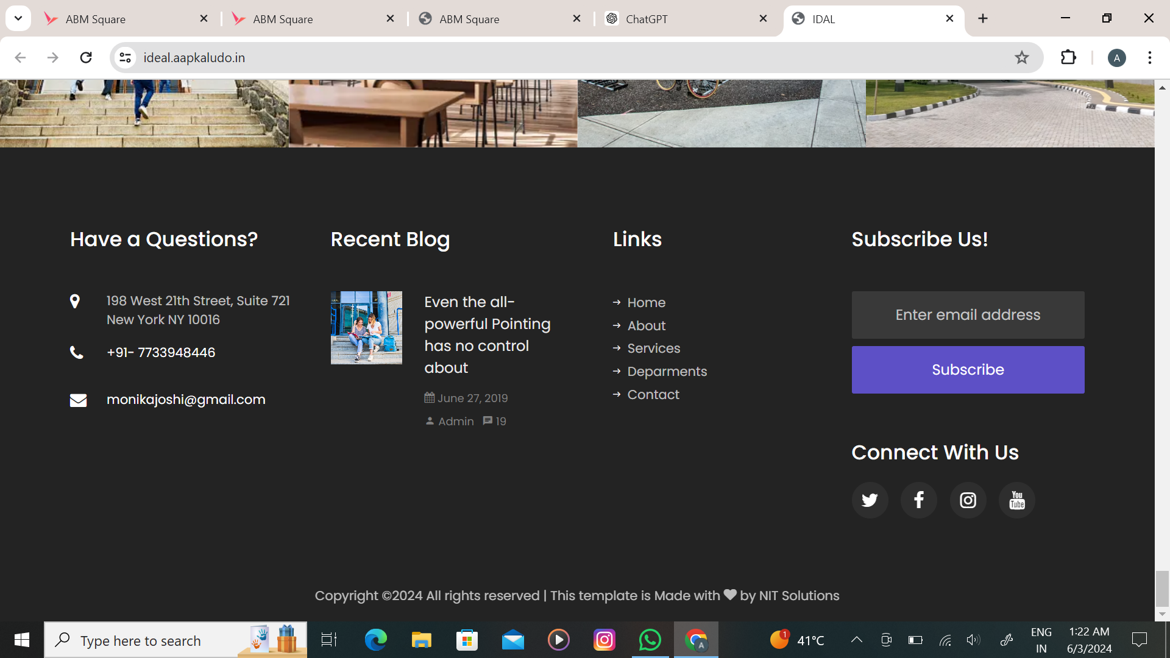The image size is (1170, 658).
Task: Expand the tab search dropdown arrow
Action: [18, 18]
